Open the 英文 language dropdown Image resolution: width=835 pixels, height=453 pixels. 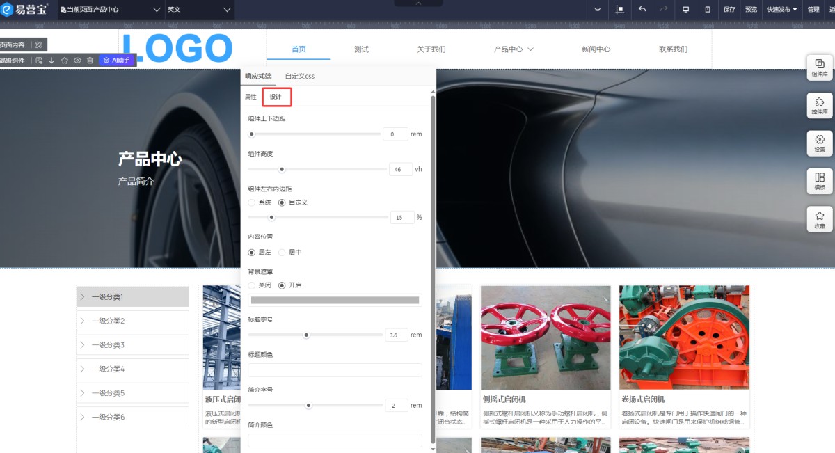coord(198,10)
